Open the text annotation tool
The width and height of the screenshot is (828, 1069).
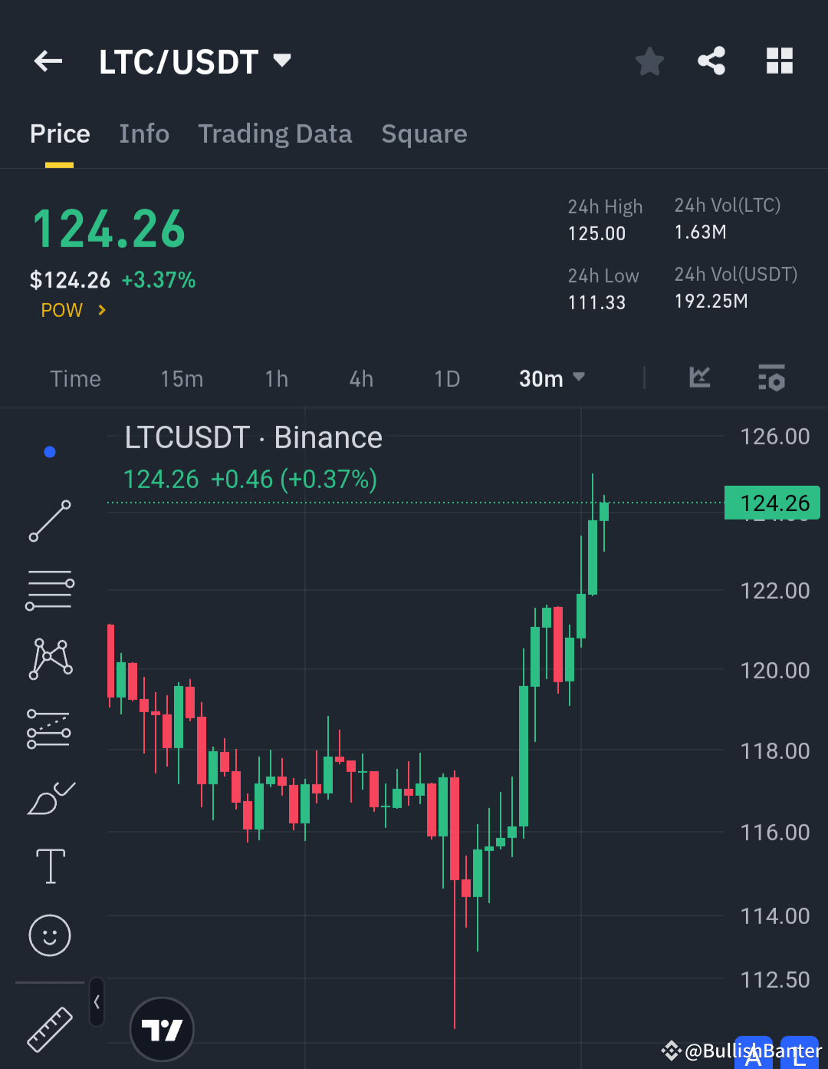click(50, 866)
